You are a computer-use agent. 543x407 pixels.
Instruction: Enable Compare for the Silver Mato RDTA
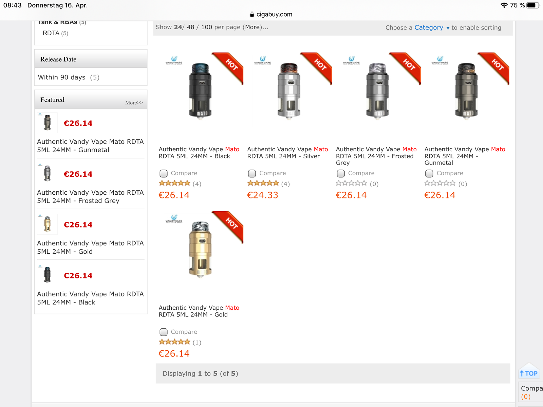click(252, 173)
